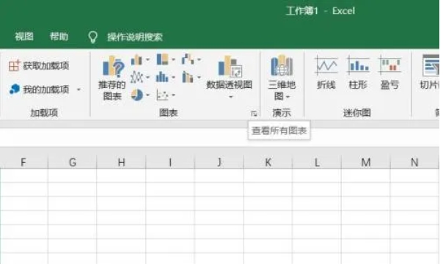Expand the 三维地图 dropdown arrow
This screenshot has height=264, width=443.
tap(288, 97)
